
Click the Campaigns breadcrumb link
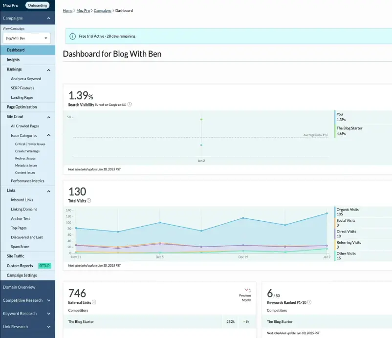[x=103, y=10]
